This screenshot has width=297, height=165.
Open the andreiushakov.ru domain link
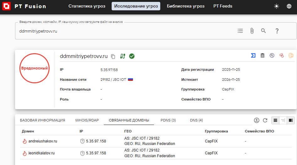43,141
